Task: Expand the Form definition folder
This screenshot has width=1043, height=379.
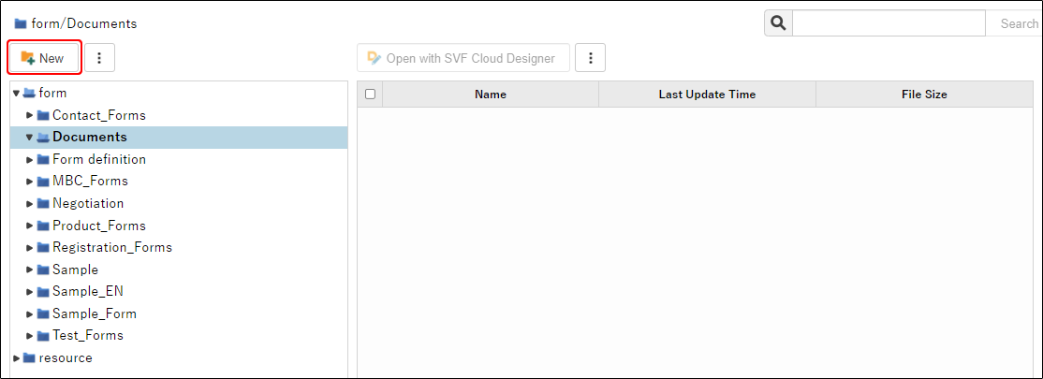Action: click(29, 160)
